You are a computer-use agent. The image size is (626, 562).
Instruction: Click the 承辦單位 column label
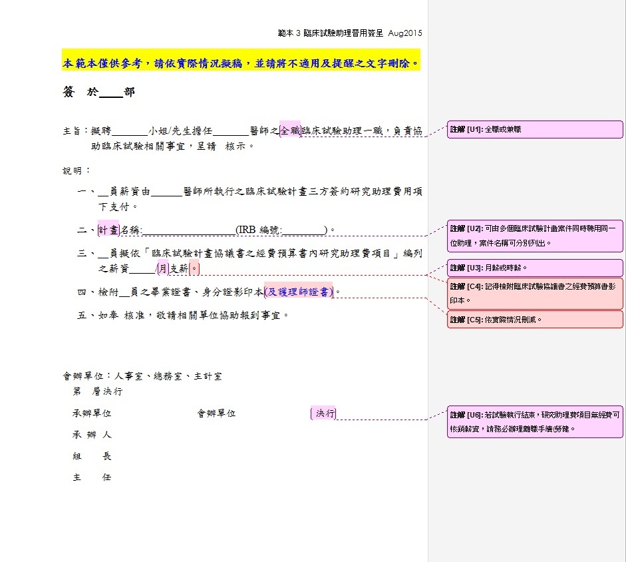92,414
